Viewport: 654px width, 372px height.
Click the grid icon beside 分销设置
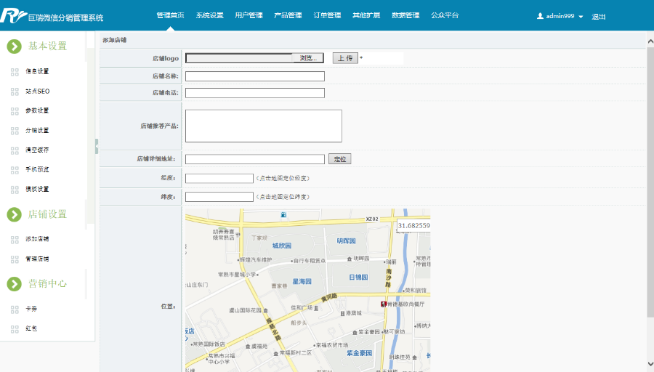(x=15, y=131)
